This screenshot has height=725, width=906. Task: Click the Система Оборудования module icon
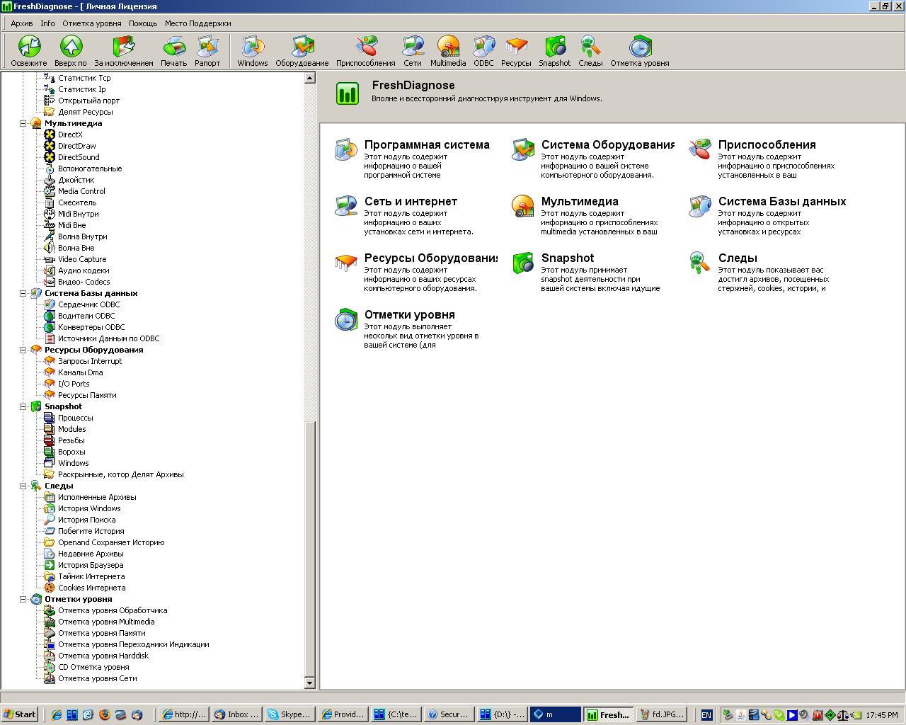[x=522, y=149]
